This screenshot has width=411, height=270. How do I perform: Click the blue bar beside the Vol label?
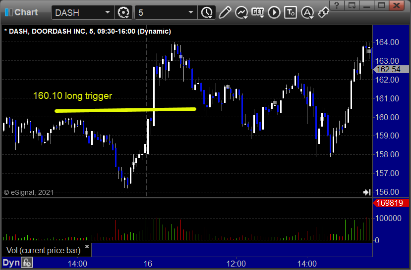(x=232, y=250)
